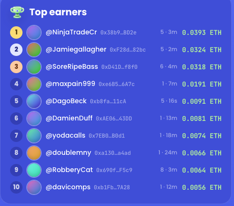Click the rank 8 badge
The height and width of the screenshot is (206, 234).
click(x=16, y=153)
